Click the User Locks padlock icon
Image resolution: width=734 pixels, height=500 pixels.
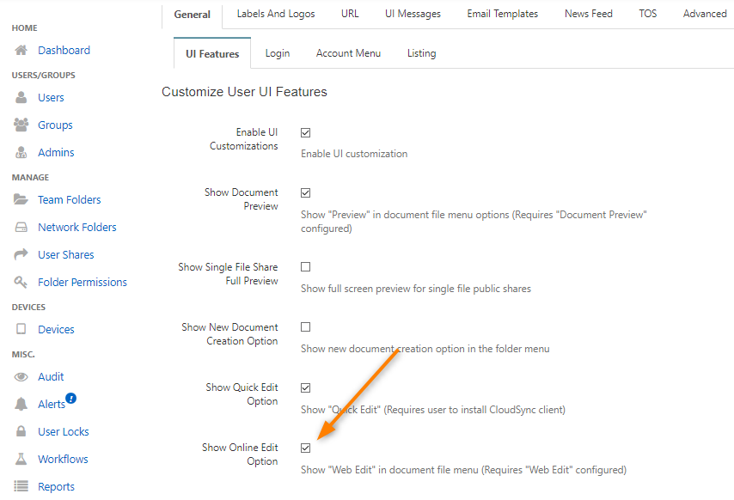click(21, 432)
